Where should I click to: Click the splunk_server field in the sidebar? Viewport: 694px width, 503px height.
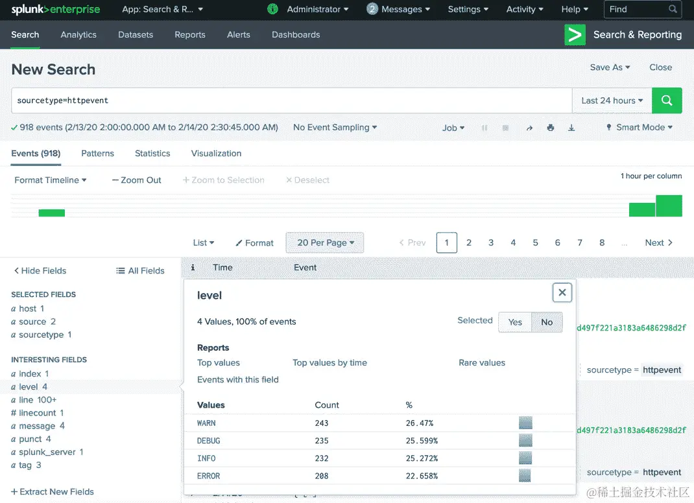[x=47, y=452]
